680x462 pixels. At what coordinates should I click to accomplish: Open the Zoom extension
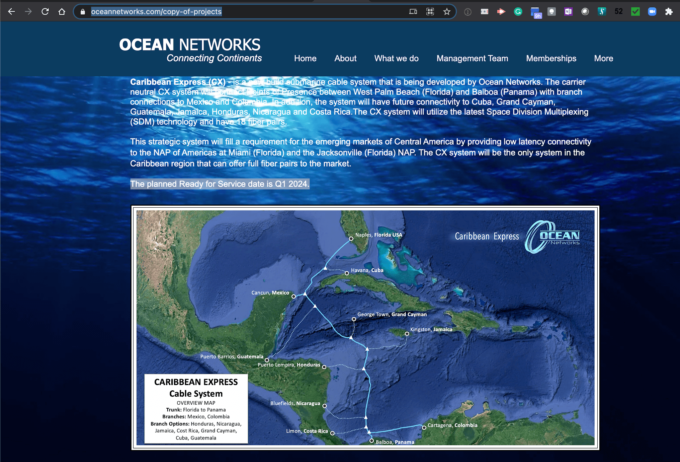pos(652,11)
